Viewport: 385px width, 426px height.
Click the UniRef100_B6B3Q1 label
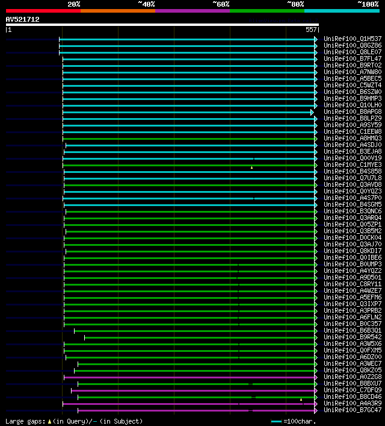(x=353, y=331)
